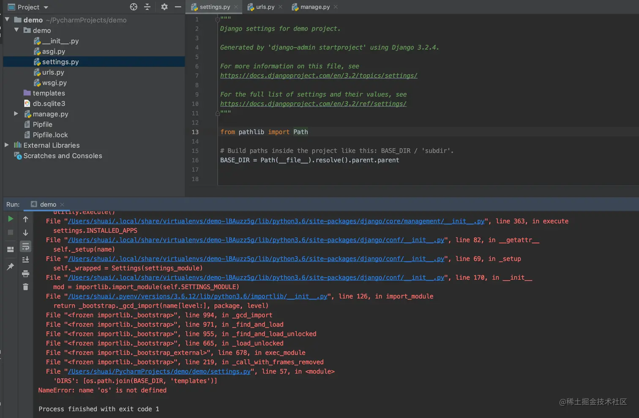Screen dimensions: 639x418
Task: Jump down the stack trace arrow
Action: 25,232
